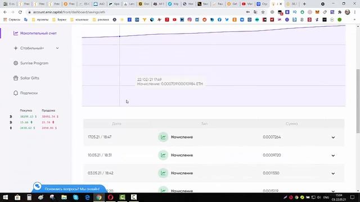The width and height of the screenshot is (360, 202).
Task: Click the Покупка price column label
Action: tap(26, 111)
